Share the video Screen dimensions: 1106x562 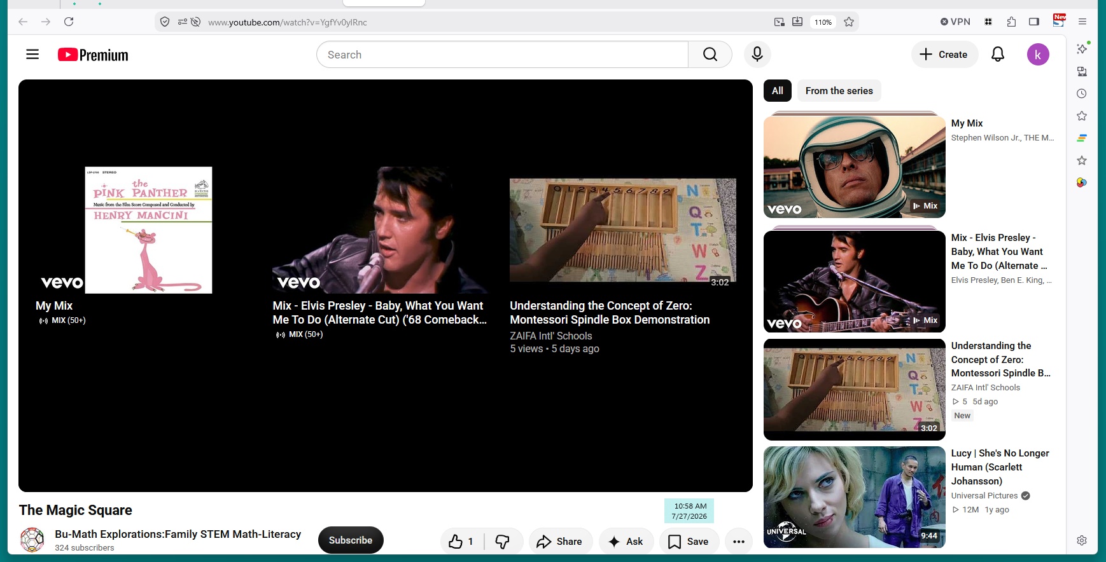(x=559, y=541)
